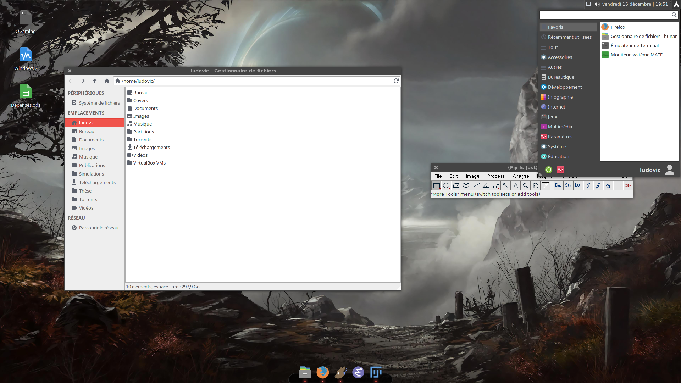Select the Straight Line tool in Fiji
Image resolution: width=681 pixels, height=383 pixels.
[476, 185]
